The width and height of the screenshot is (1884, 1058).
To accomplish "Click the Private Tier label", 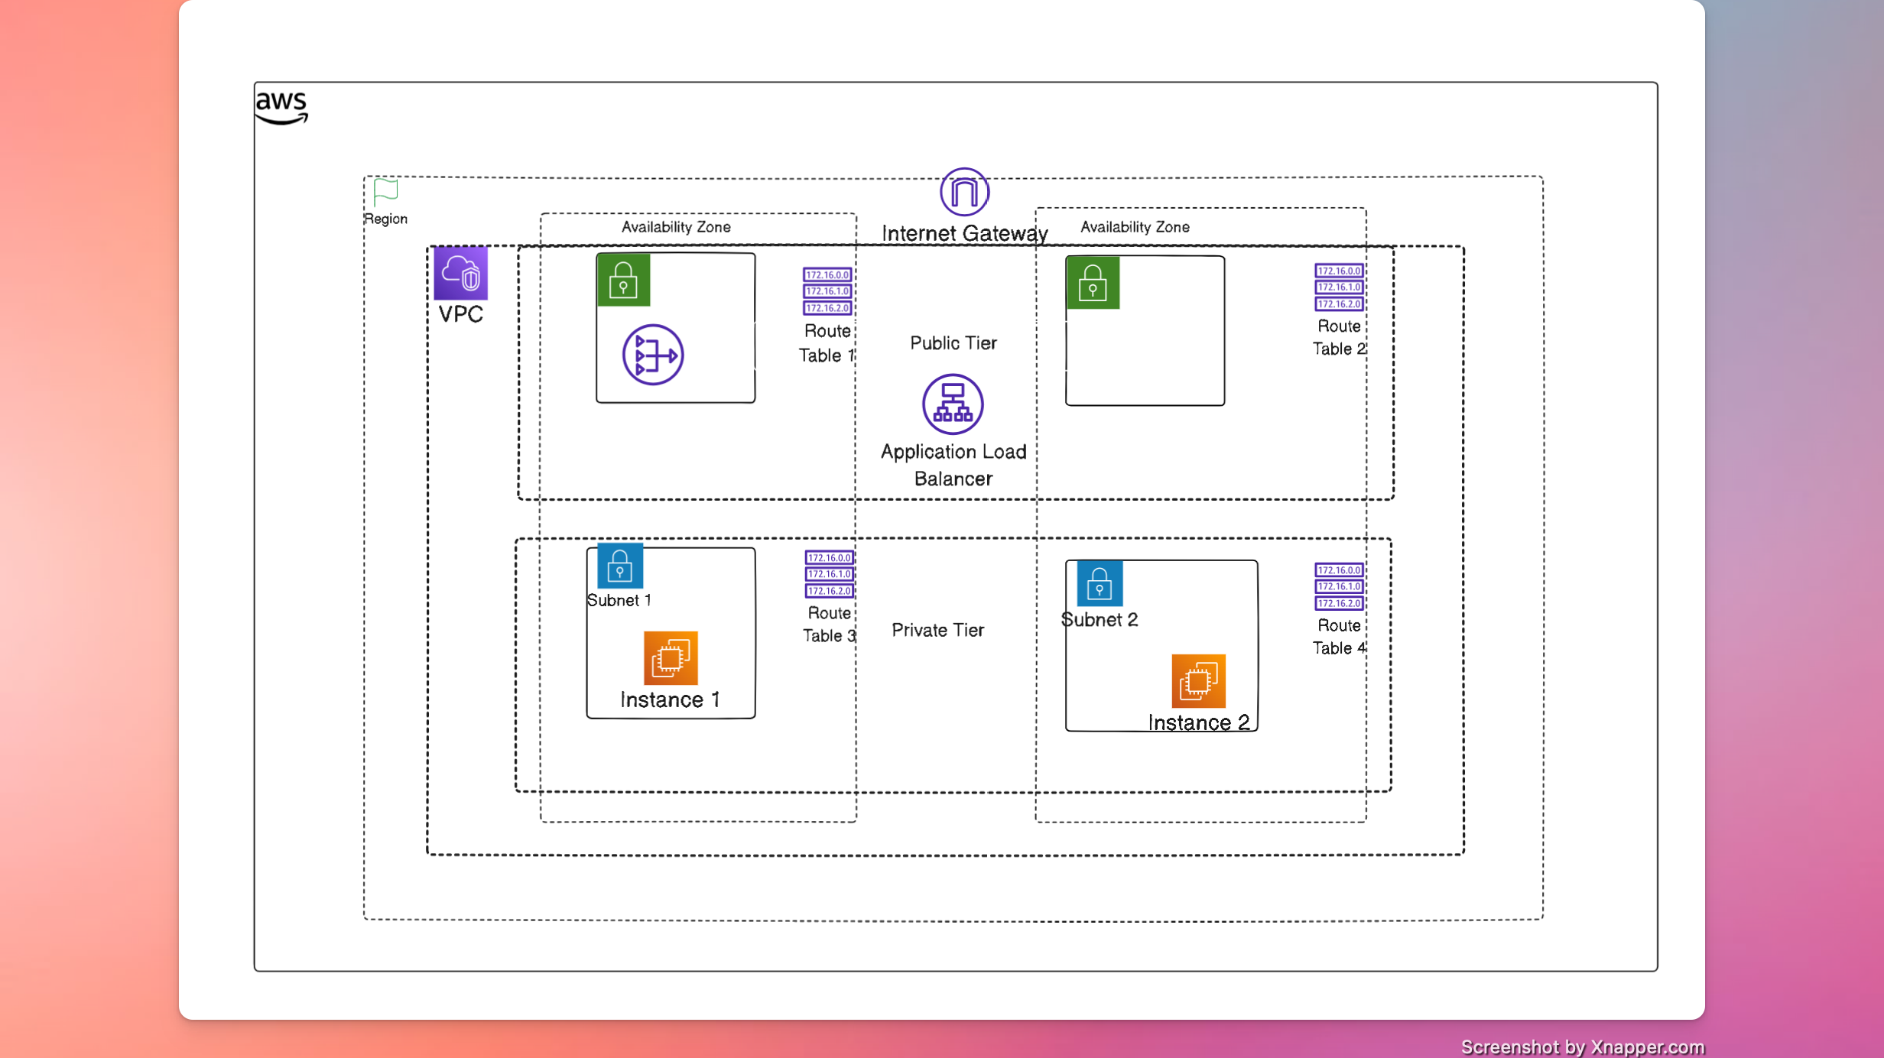I will click(937, 631).
